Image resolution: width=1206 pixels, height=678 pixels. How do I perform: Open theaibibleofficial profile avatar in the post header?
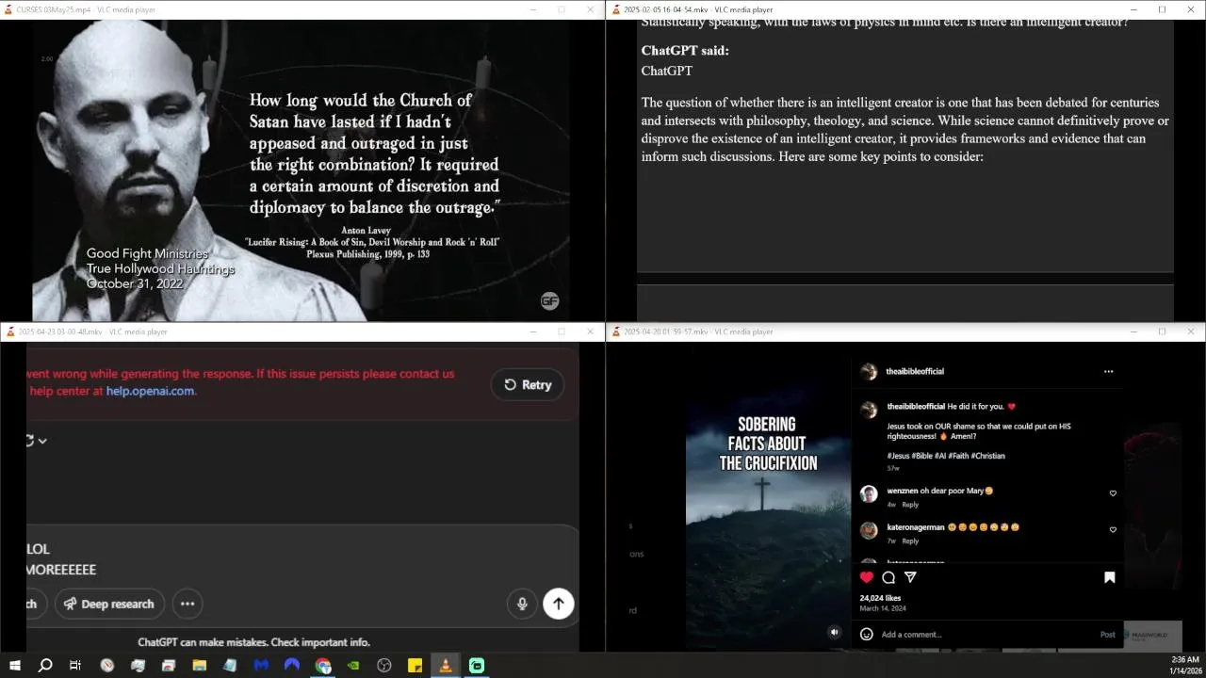click(869, 372)
